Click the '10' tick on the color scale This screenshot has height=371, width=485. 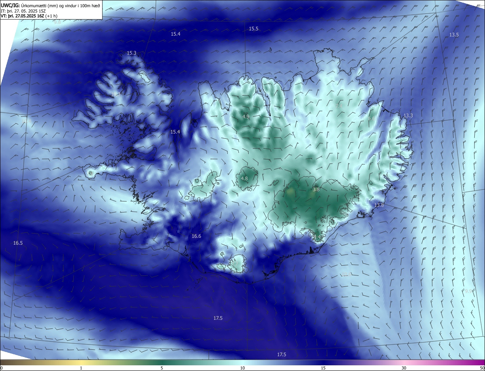[242, 368]
